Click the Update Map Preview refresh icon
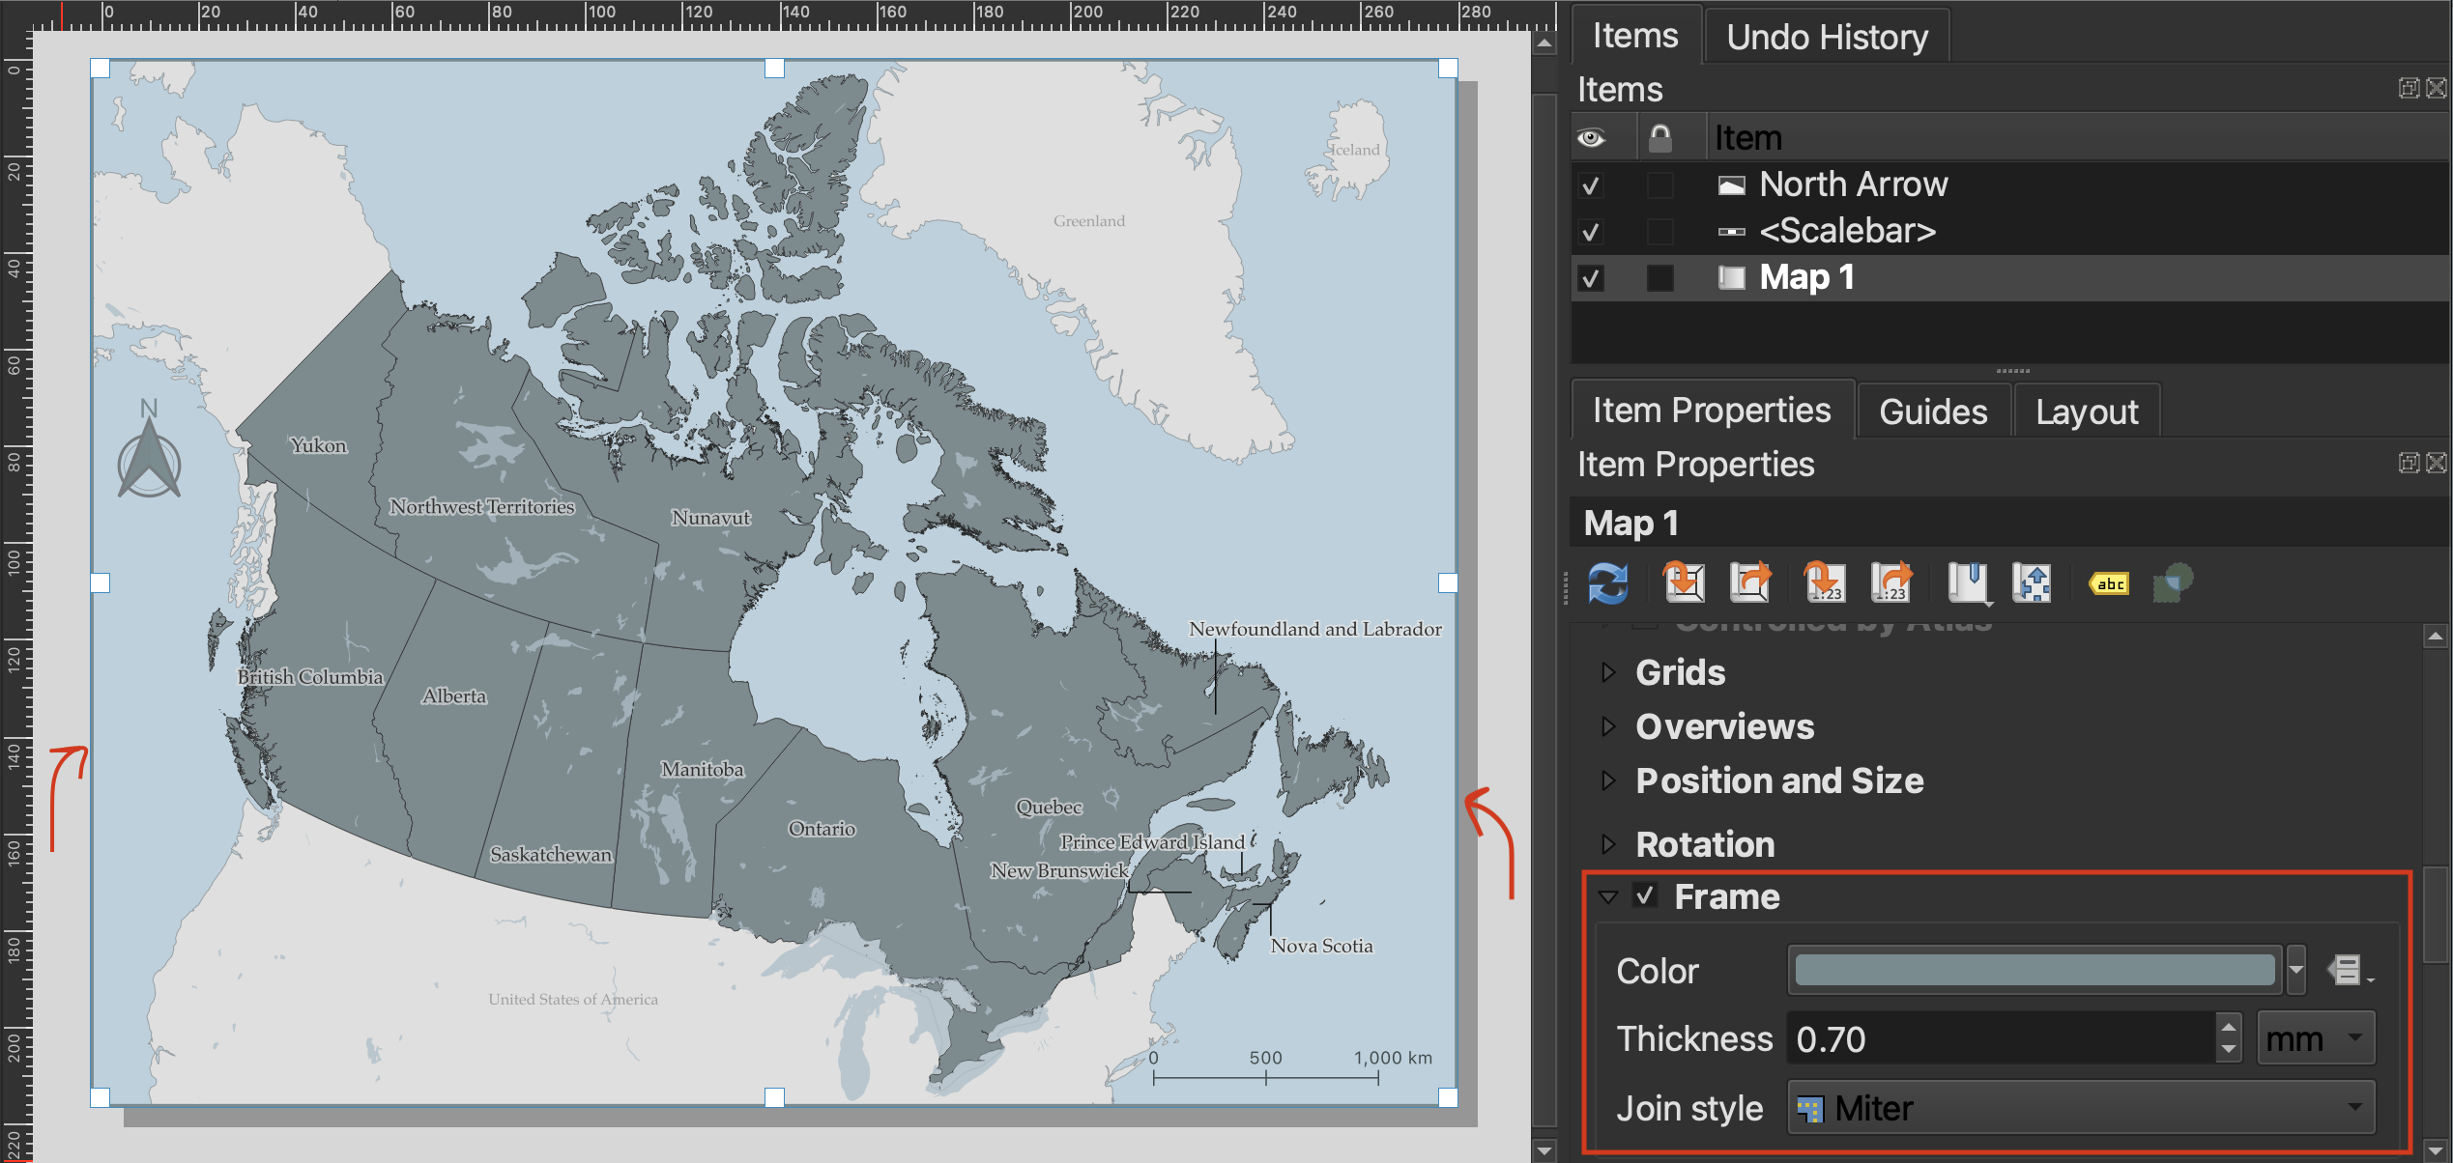The height and width of the screenshot is (1163, 2453). click(1607, 583)
